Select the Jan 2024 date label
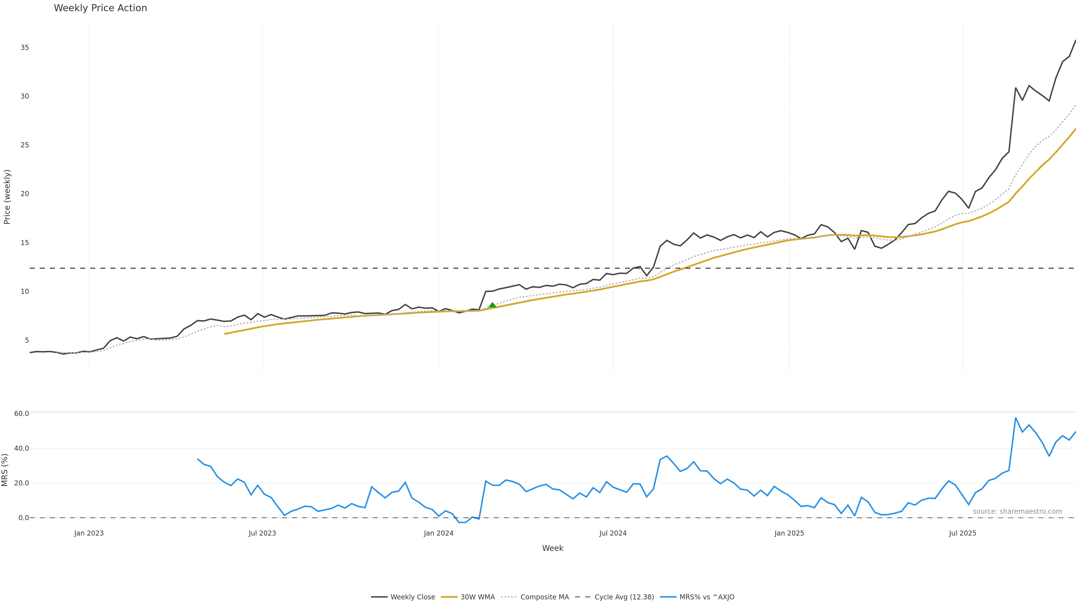The width and height of the screenshot is (1076, 605). point(439,533)
